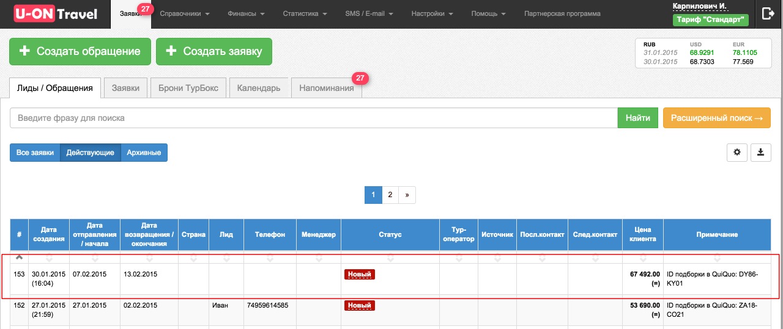Click the price 67 492.00
The image size is (783, 329).
(x=645, y=275)
